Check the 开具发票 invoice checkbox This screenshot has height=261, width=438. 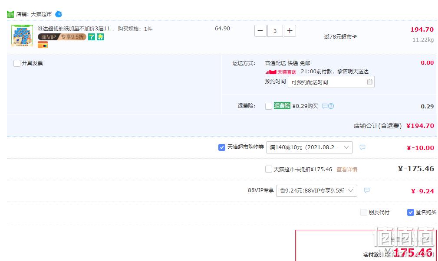tap(17, 63)
